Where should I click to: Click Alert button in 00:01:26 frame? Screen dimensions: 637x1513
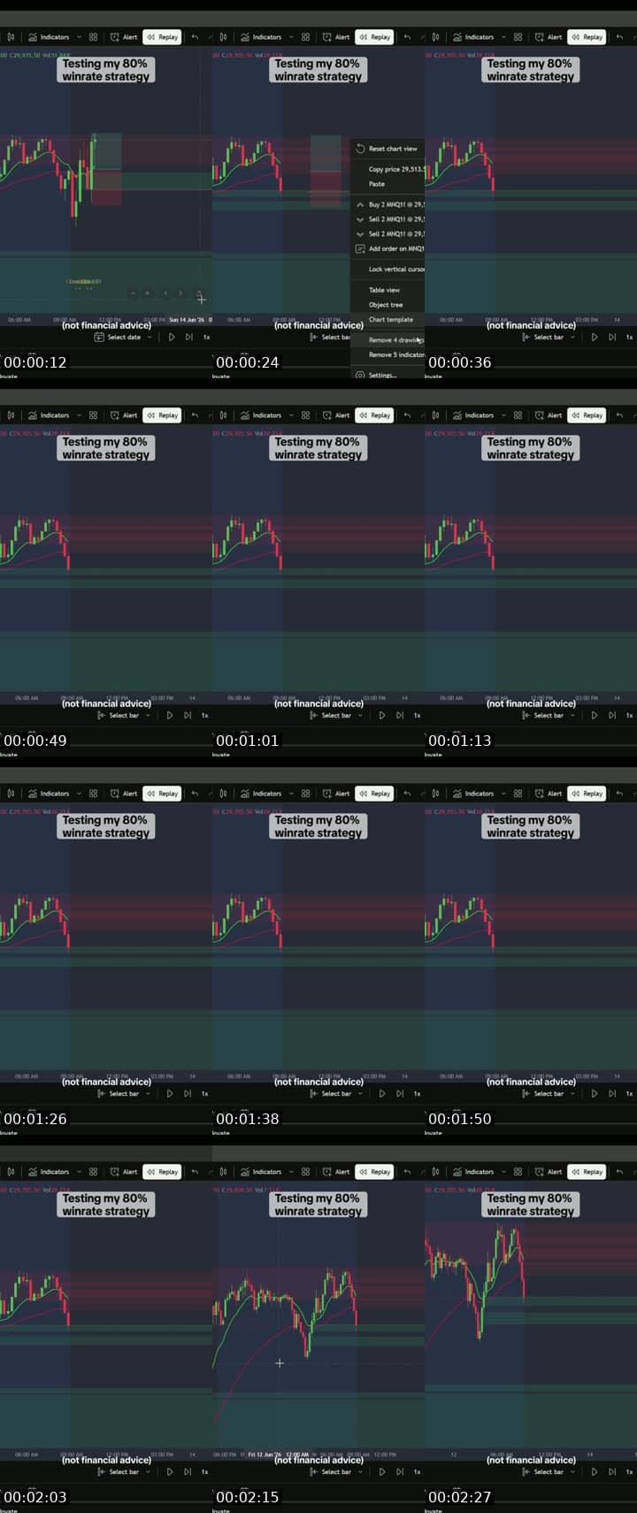point(124,794)
